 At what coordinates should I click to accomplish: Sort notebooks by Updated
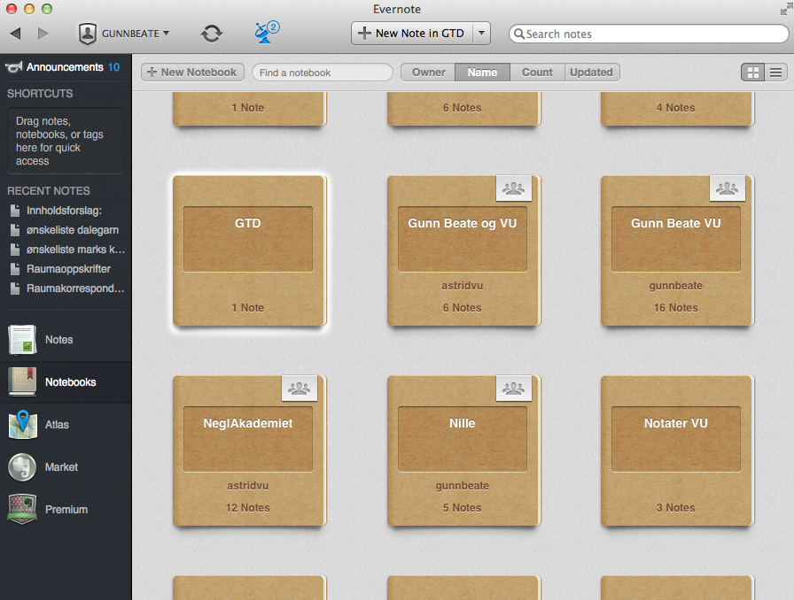591,73
